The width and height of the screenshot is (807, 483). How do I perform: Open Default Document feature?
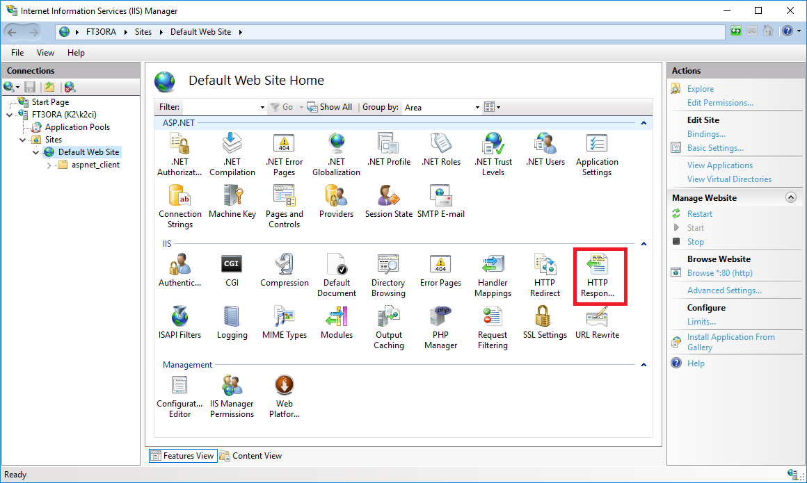pos(337,275)
